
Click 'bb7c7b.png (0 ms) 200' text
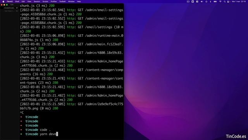click(39, 108)
